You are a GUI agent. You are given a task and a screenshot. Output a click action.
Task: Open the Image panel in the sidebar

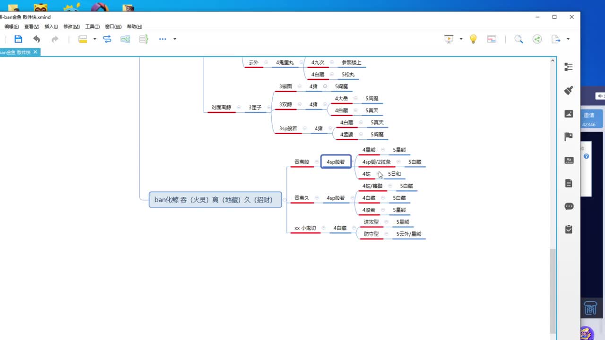coord(569,114)
